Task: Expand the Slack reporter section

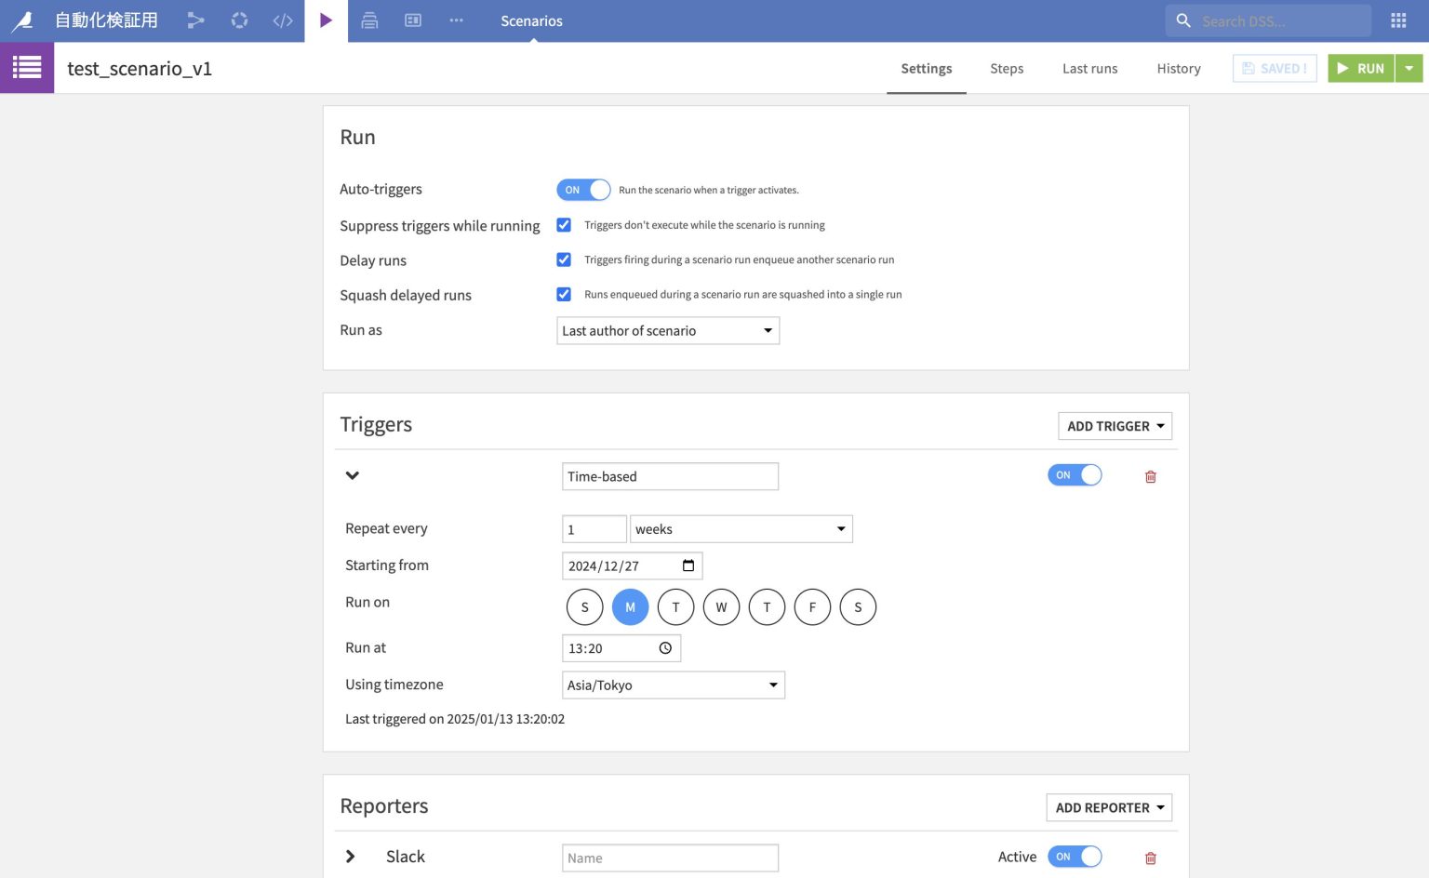Action: click(x=351, y=857)
